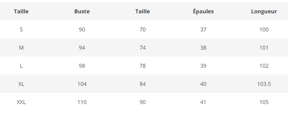288x114 pixels.
Task: Click the Longueur value 100
Action: pyautogui.click(x=264, y=30)
